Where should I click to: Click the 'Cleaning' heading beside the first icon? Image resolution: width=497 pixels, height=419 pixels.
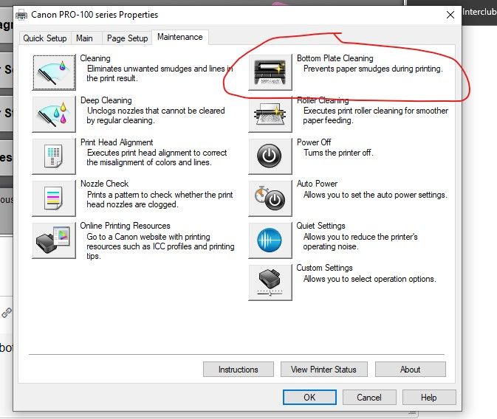(95, 58)
